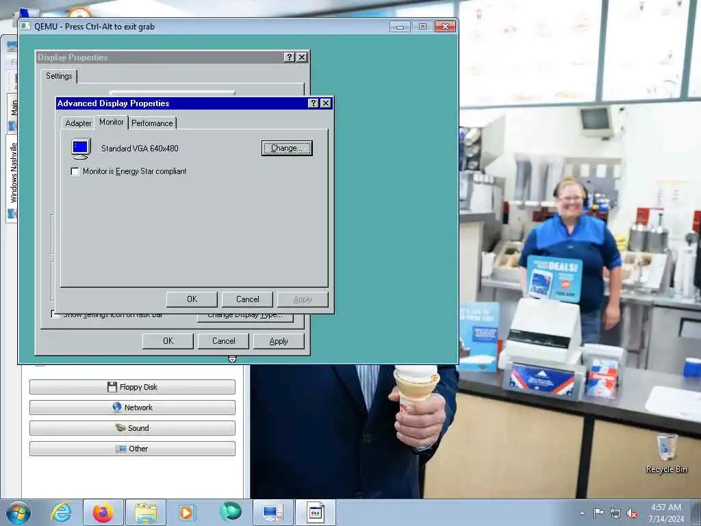Switch to the Adapter tab
This screenshot has width=701, height=526.
78,123
